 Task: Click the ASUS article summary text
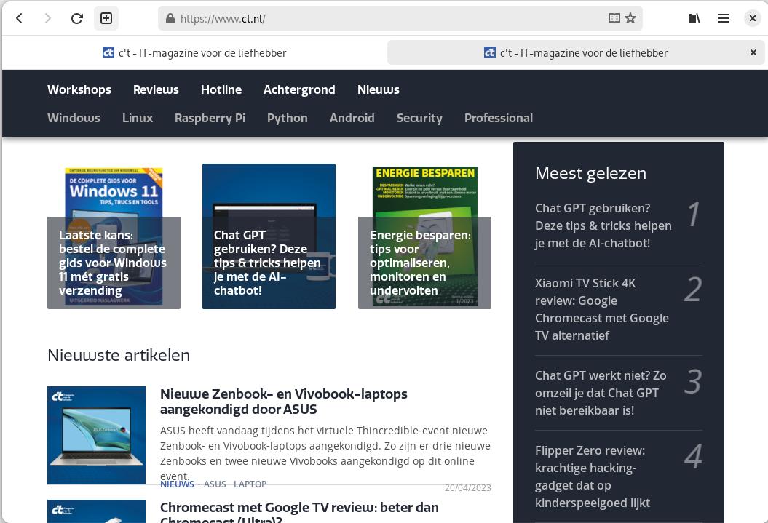click(x=325, y=453)
